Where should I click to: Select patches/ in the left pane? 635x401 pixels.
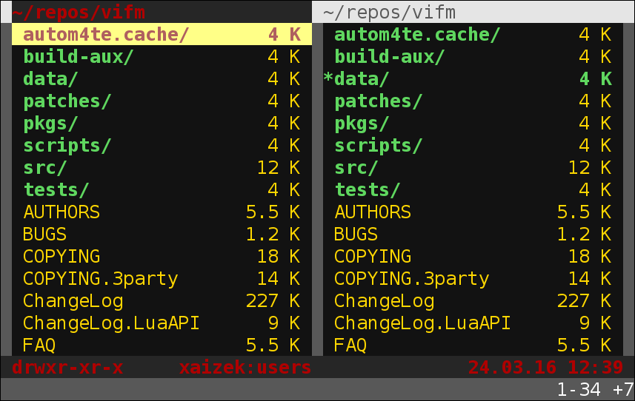coord(162,101)
